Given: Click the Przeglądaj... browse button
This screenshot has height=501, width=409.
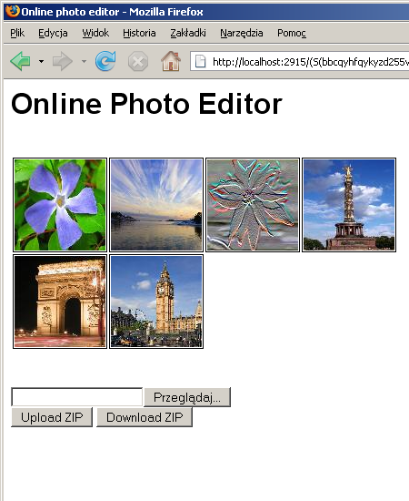Looking at the screenshot, I should coord(187,397).
